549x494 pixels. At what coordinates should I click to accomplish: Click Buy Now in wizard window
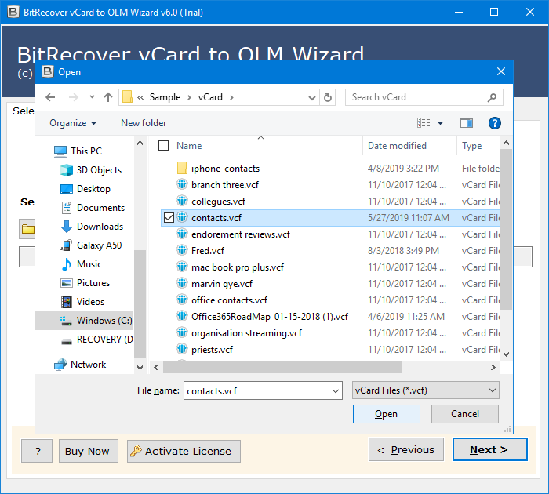click(x=88, y=451)
